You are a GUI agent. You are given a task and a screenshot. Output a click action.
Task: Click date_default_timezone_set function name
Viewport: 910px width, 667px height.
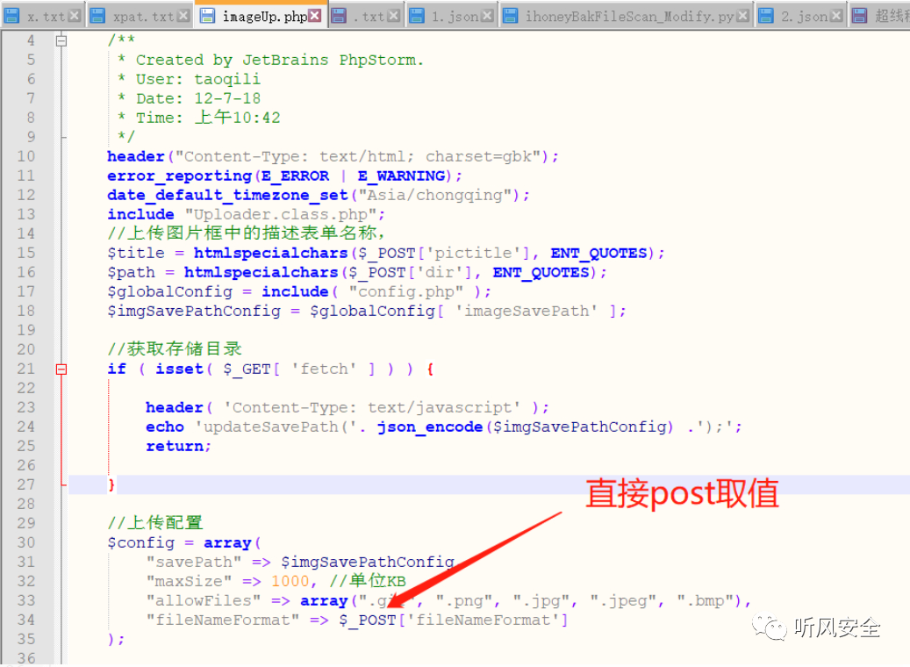[227, 195]
